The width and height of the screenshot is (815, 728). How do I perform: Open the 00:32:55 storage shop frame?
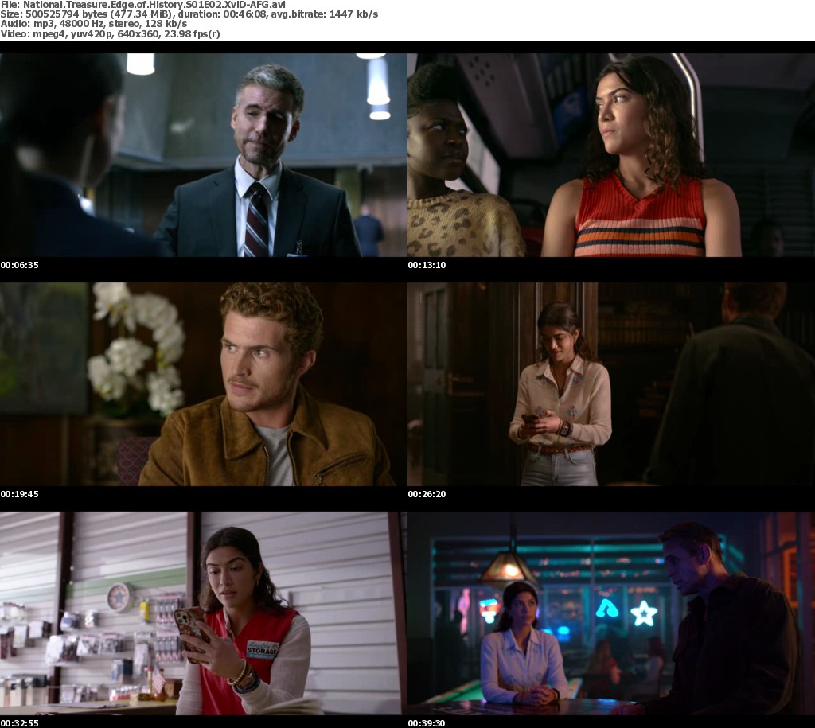[203, 613]
